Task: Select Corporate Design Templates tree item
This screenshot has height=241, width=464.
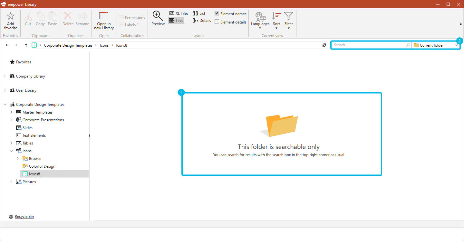Action: point(40,105)
